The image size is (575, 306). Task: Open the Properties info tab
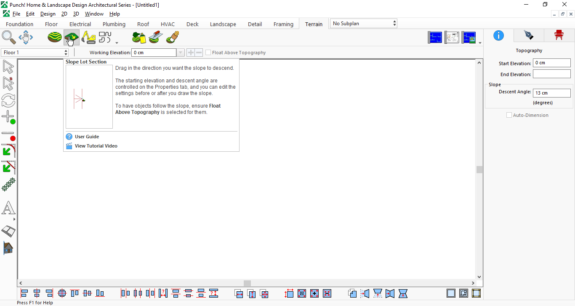498,35
